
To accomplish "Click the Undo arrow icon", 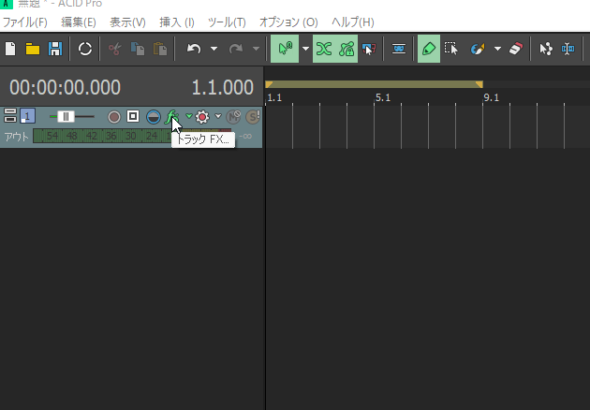I will [194, 49].
